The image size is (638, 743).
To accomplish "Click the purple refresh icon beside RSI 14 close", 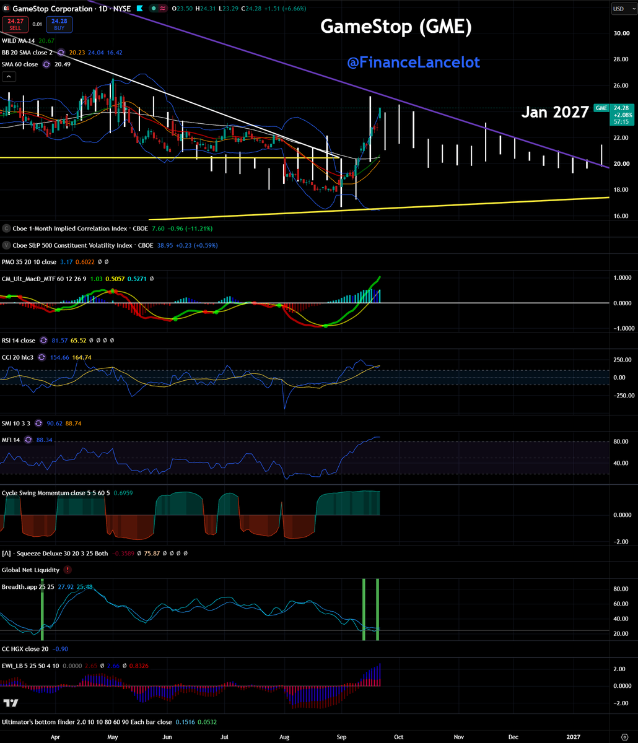I will pyautogui.click(x=43, y=341).
